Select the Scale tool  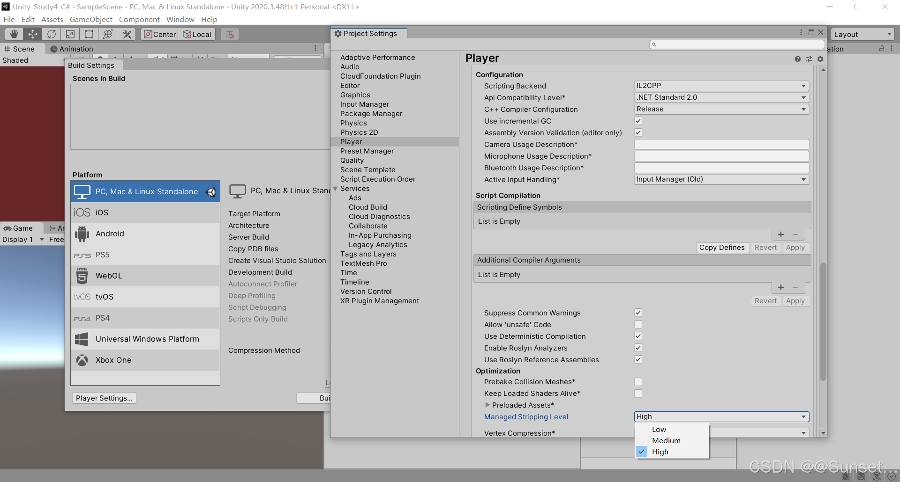click(70, 34)
